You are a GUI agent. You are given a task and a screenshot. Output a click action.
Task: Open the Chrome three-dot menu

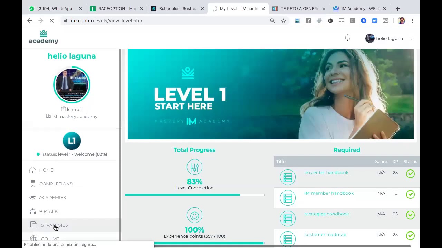coord(412,21)
